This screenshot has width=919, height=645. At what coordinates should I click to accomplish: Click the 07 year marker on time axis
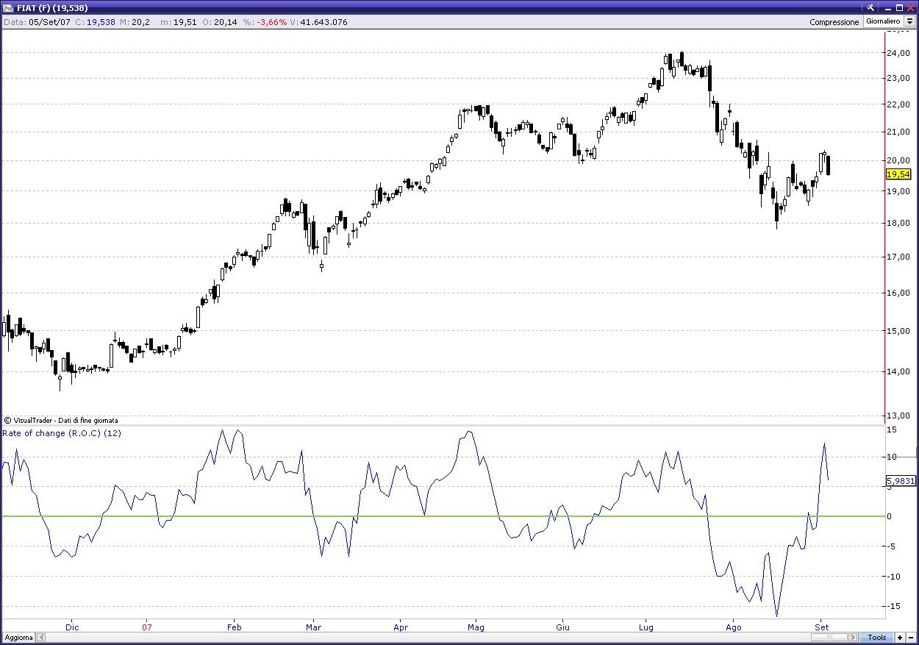tap(147, 627)
